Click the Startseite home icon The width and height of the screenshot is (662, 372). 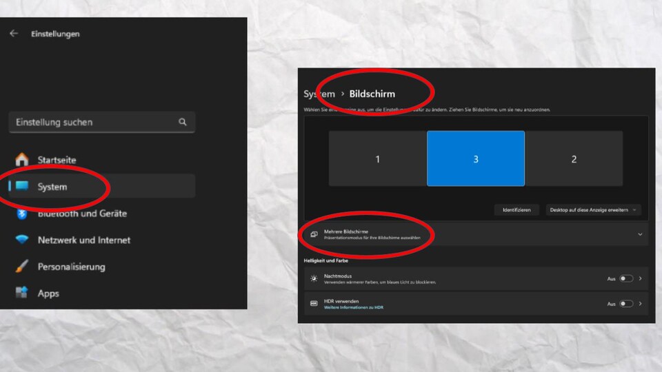(x=22, y=159)
